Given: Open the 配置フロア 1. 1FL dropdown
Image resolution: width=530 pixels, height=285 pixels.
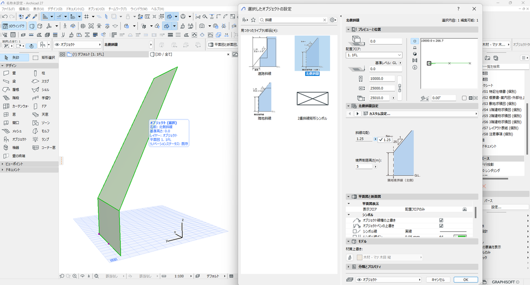Looking at the screenshot, I should tap(374, 55).
